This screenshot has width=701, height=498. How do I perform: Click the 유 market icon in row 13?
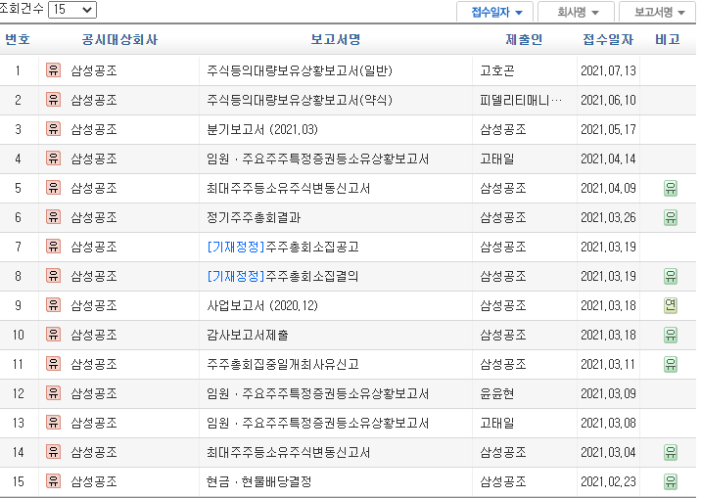[x=53, y=423]
